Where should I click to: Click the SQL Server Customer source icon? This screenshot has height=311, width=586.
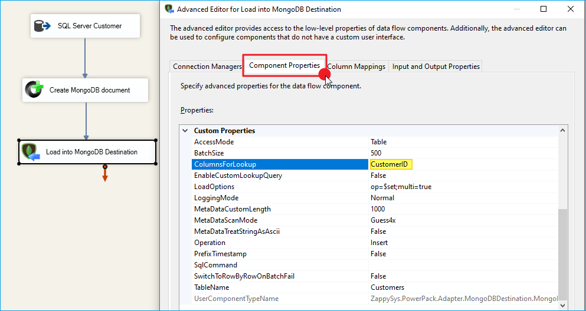[42, 26]
